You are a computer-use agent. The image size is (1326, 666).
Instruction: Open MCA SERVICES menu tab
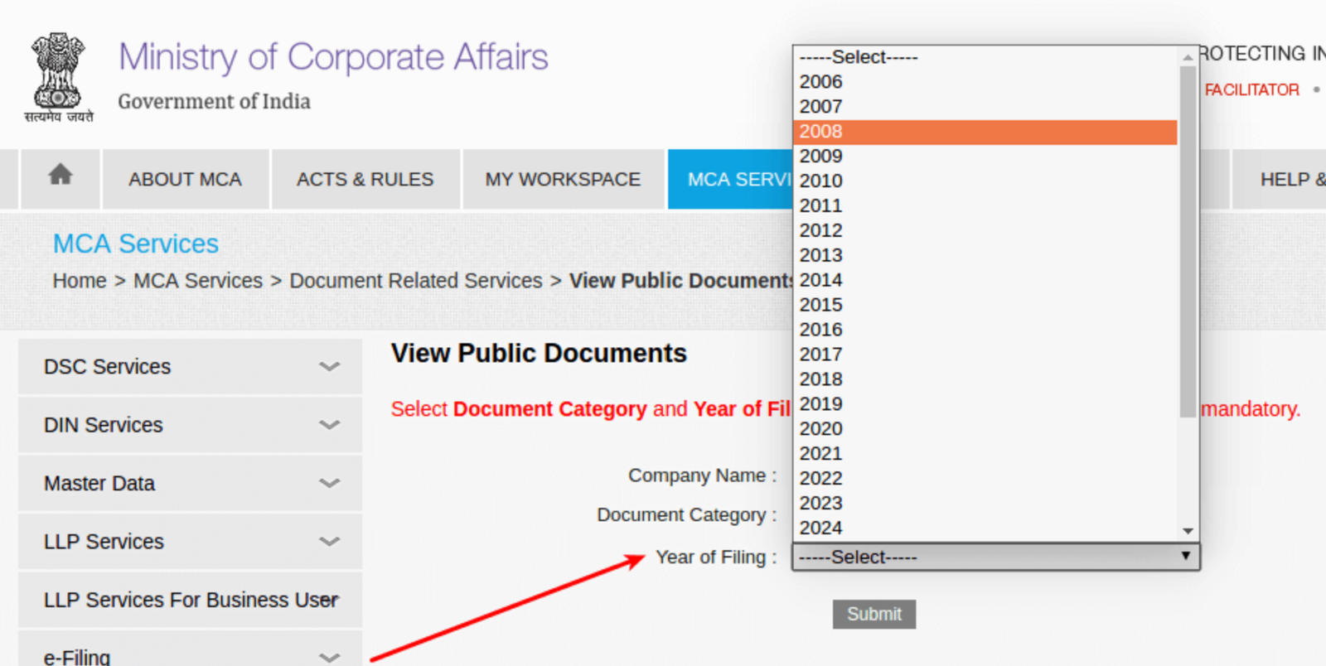pos(731,179)
